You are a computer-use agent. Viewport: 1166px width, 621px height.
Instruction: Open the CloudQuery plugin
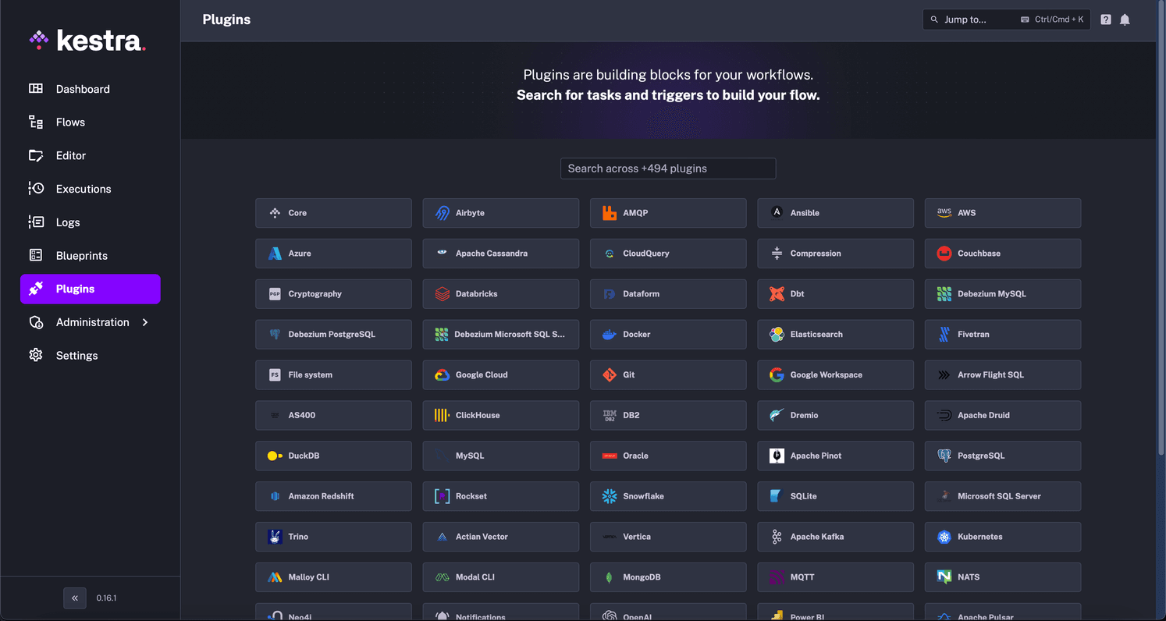click(x=668, y=254)
